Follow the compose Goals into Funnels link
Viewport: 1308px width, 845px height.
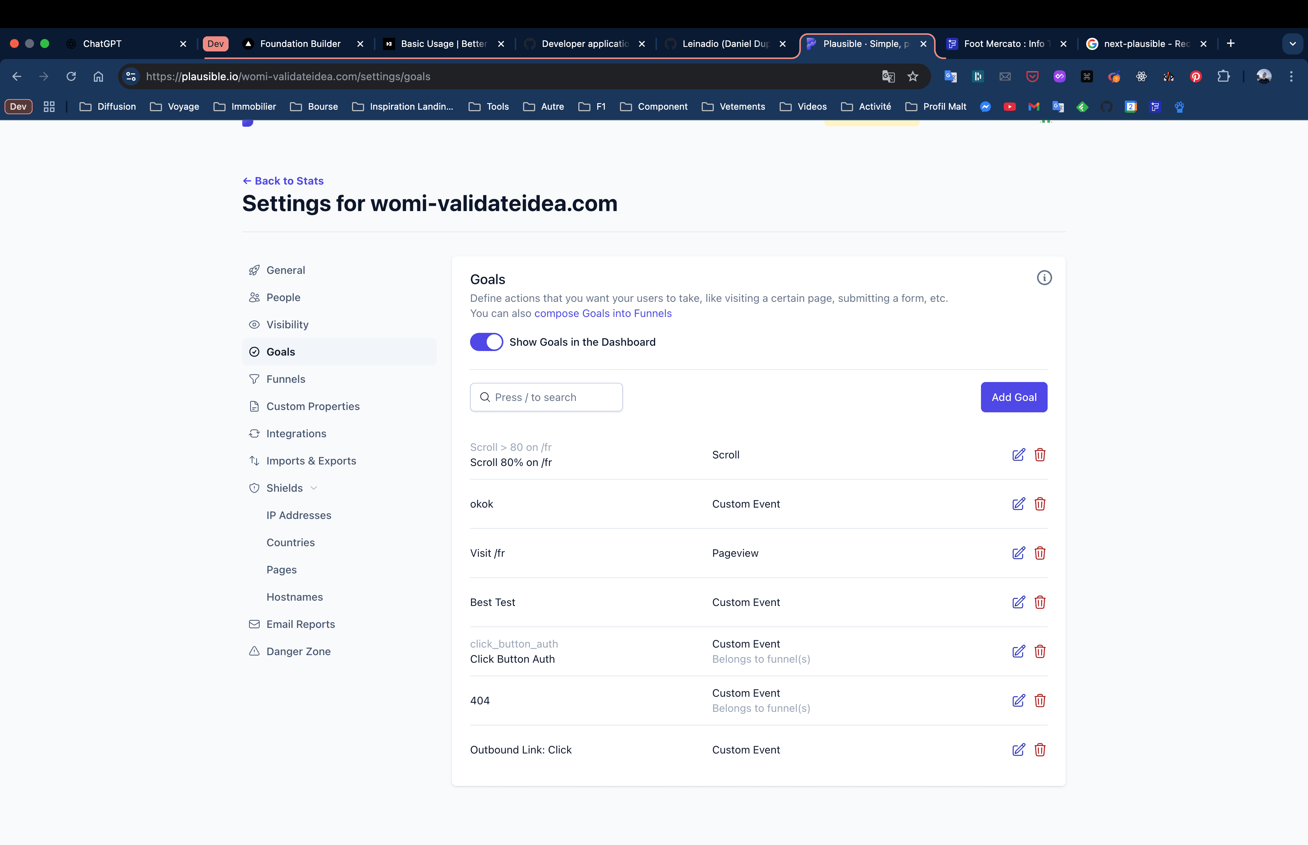pyautogui.click(x=603, y=313)
